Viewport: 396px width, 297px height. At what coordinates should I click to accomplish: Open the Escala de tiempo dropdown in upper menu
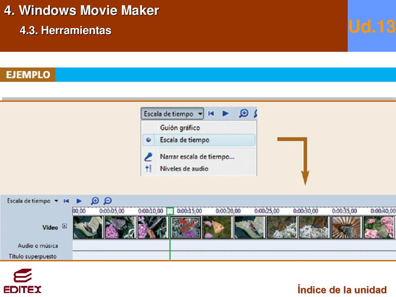coord(172,114)
